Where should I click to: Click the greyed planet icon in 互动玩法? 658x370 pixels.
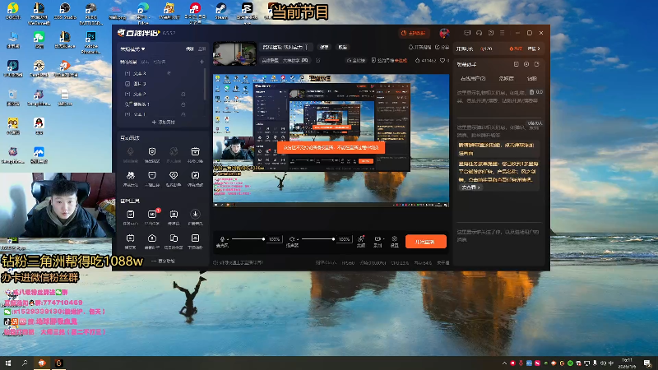click(174, 151)
